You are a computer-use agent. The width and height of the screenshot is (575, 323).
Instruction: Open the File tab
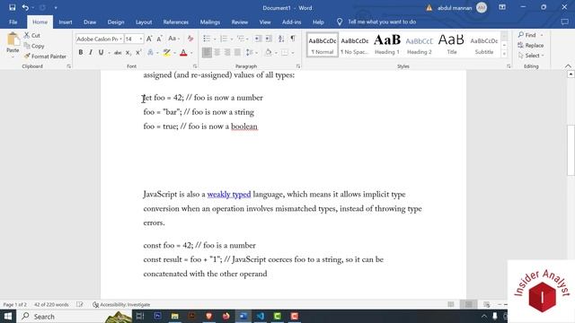point(13,22)
